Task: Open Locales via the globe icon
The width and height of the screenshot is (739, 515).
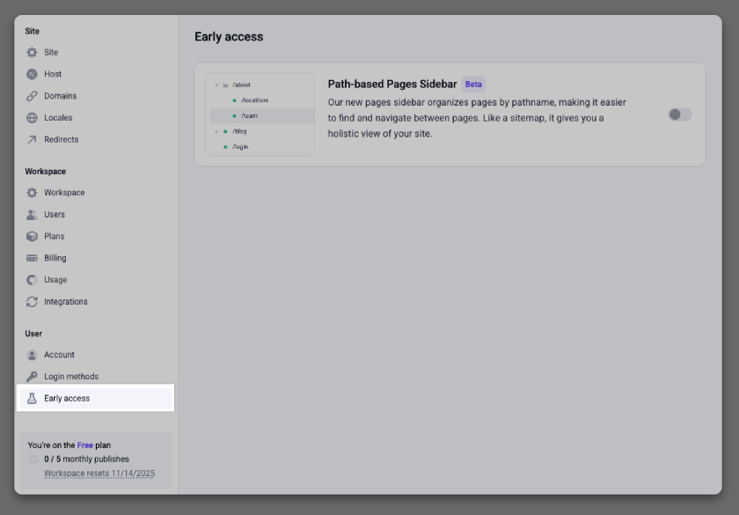Action: (30, 117)
